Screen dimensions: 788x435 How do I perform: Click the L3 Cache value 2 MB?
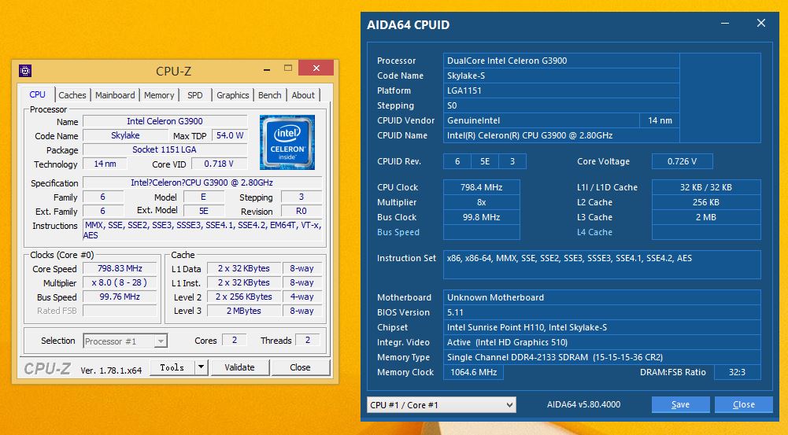click(x=706, y=217)
